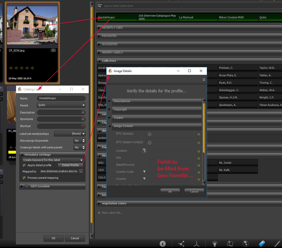This screenshot has width=282, height=248.
Task: Open the share nodes icon in bottom toolbar
Action: [181, 244]
